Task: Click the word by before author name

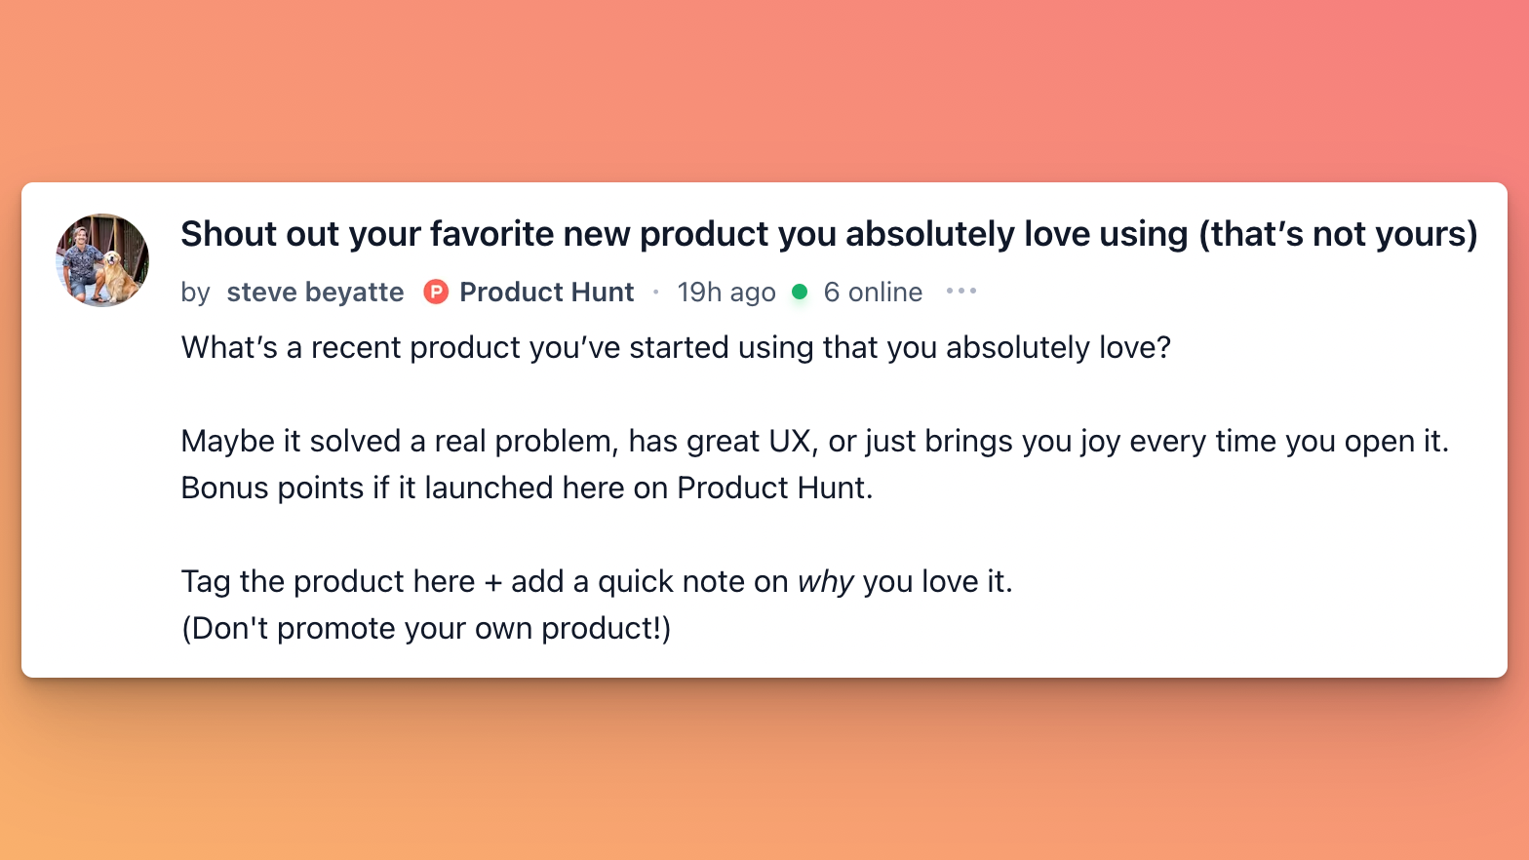Action: tap(195, 293)
